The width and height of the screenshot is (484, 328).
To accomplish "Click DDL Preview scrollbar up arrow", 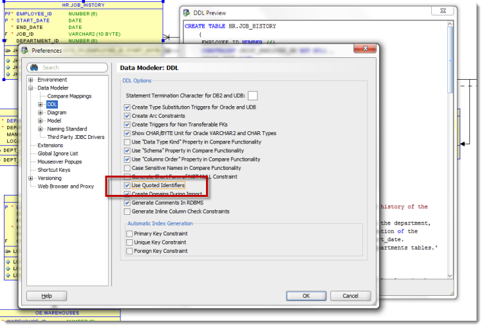I will pyautogui.click(x=450, y=24).
